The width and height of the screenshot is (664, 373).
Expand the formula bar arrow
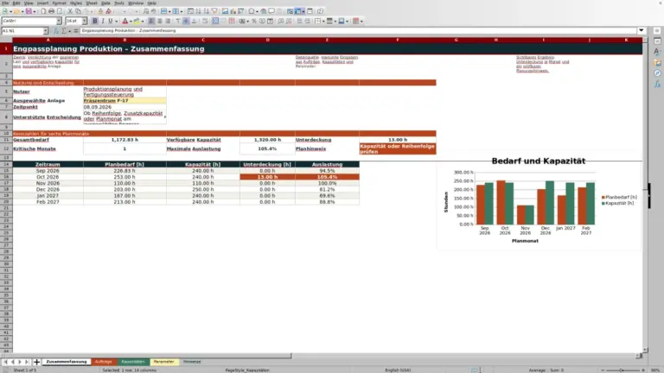pyautogui.click(x=642, y=30)
